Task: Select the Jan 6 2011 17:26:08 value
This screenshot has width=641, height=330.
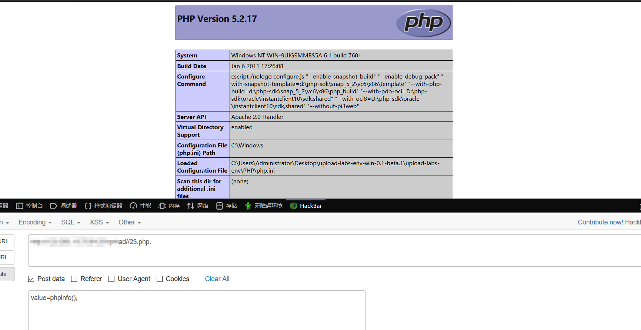Action: pos(257,66)
